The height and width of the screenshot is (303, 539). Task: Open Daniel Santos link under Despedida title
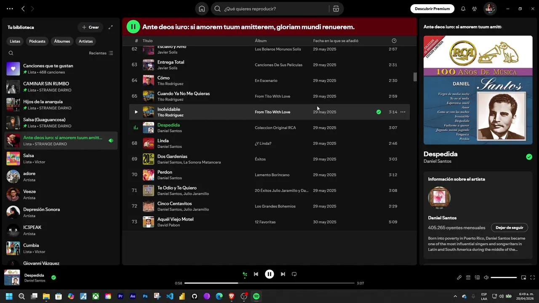click(x=437, y=161)
